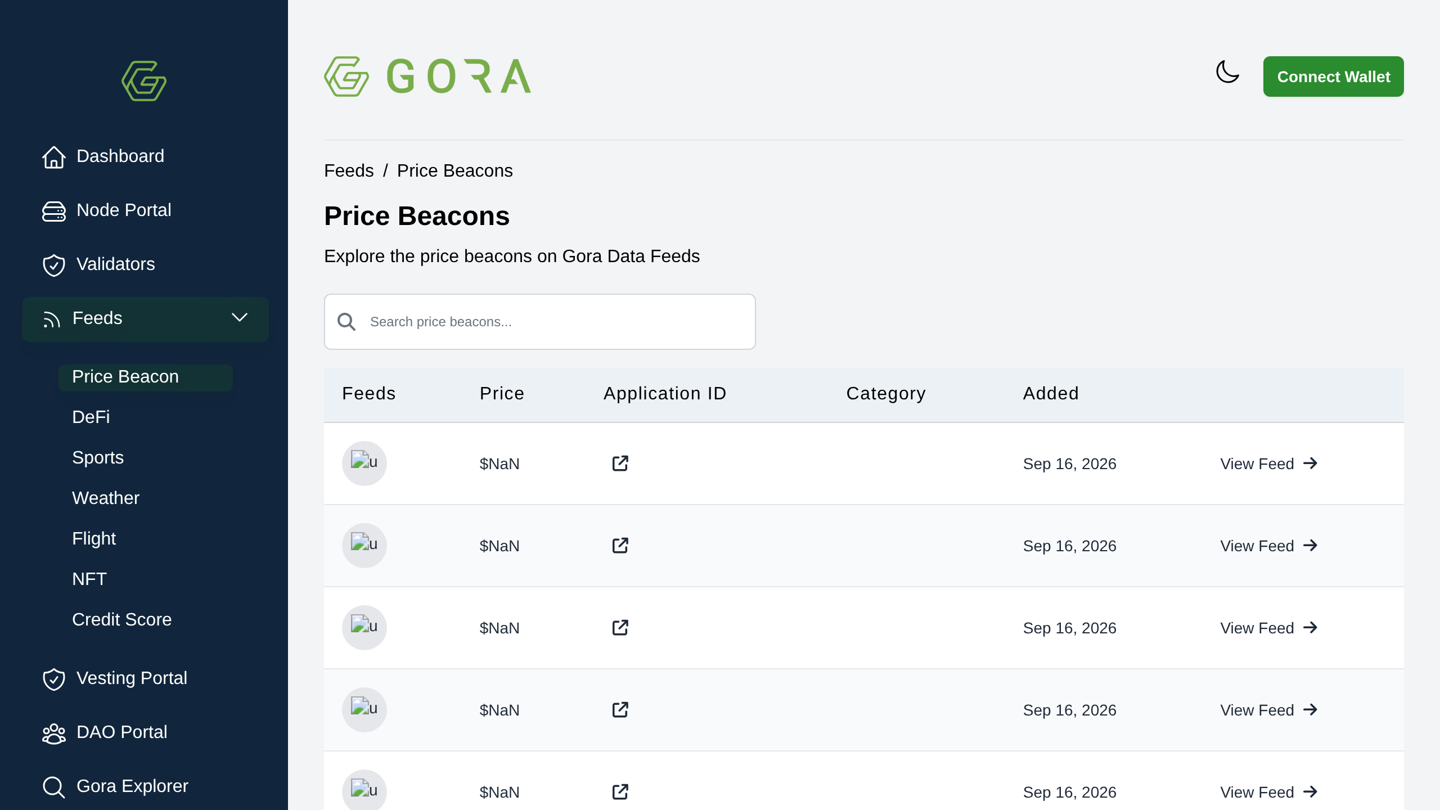This screenshot has width=1440, height=810.
Task: Click the Connect Wallet button
Action: 1333,76
